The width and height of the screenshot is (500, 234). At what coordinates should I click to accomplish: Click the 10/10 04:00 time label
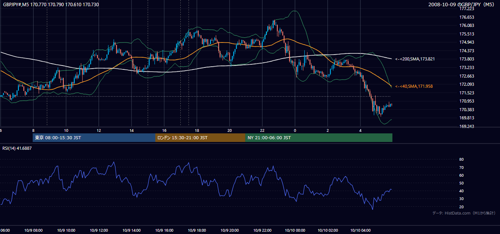coord(360,230)
